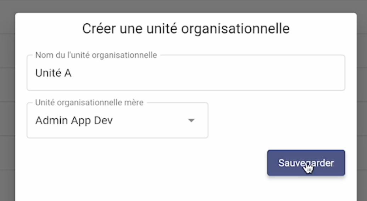Click the letter 'A' in the name input

[x=68, y=73]
